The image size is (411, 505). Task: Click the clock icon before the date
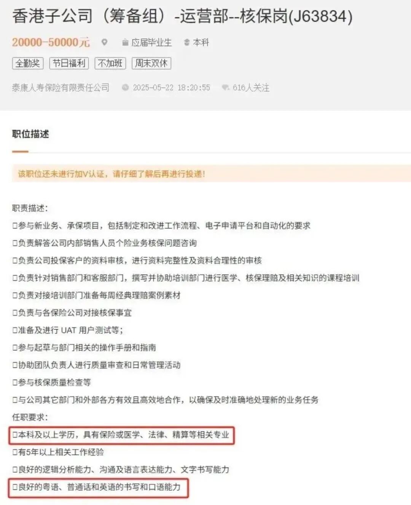125,87
